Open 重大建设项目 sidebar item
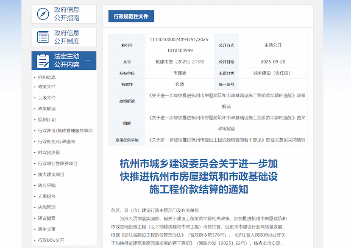 pos(51,174)
